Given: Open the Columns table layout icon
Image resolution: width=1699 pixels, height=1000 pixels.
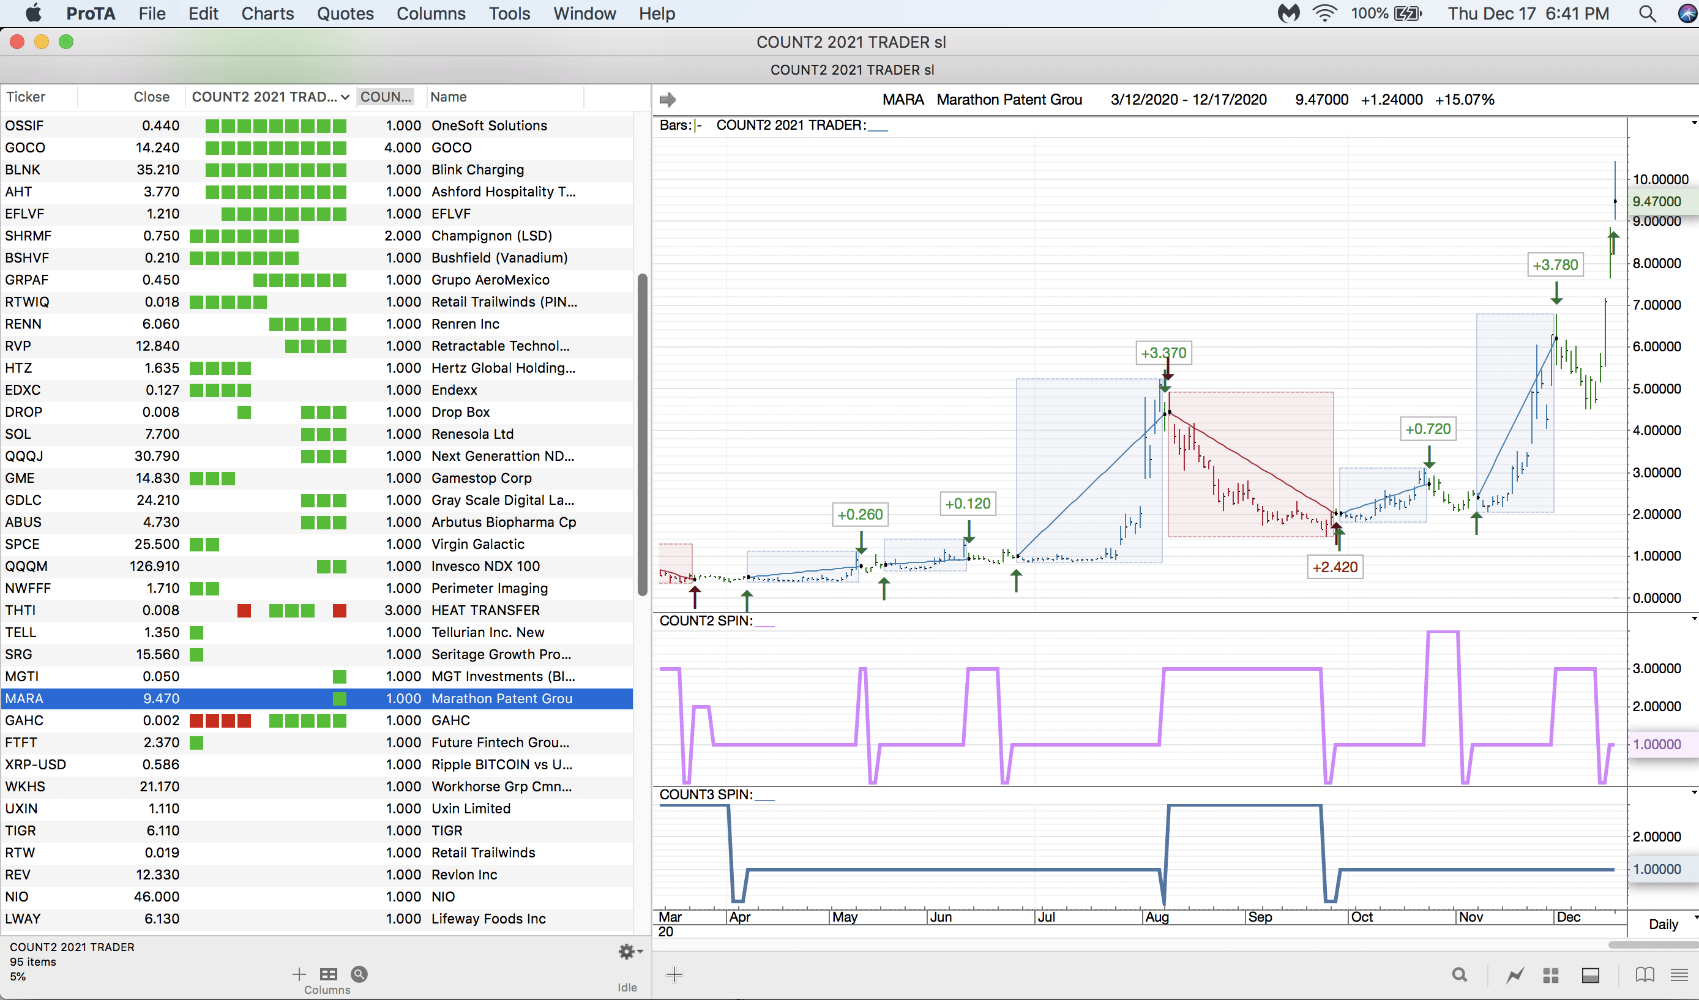Looking at the screenshot, I should (328, 974).
